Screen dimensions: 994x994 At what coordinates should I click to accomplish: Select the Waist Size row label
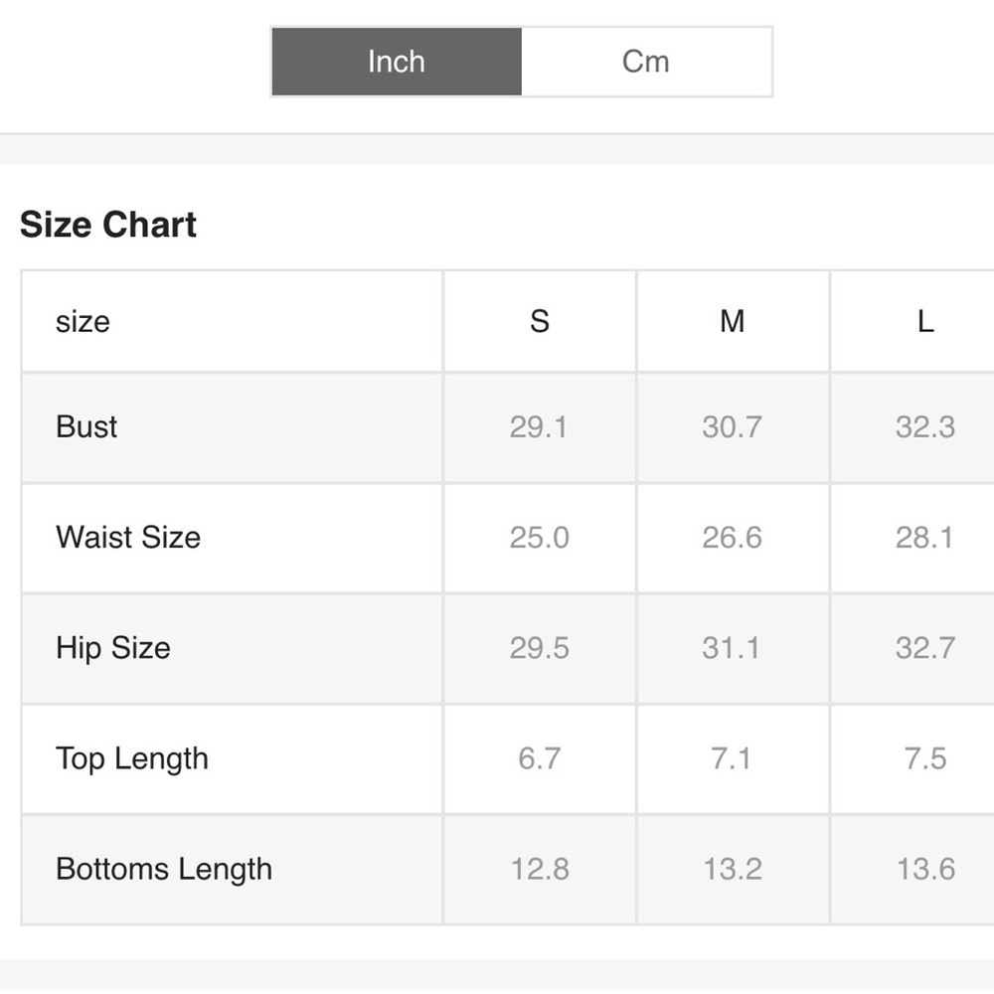[x=128, y=538]
